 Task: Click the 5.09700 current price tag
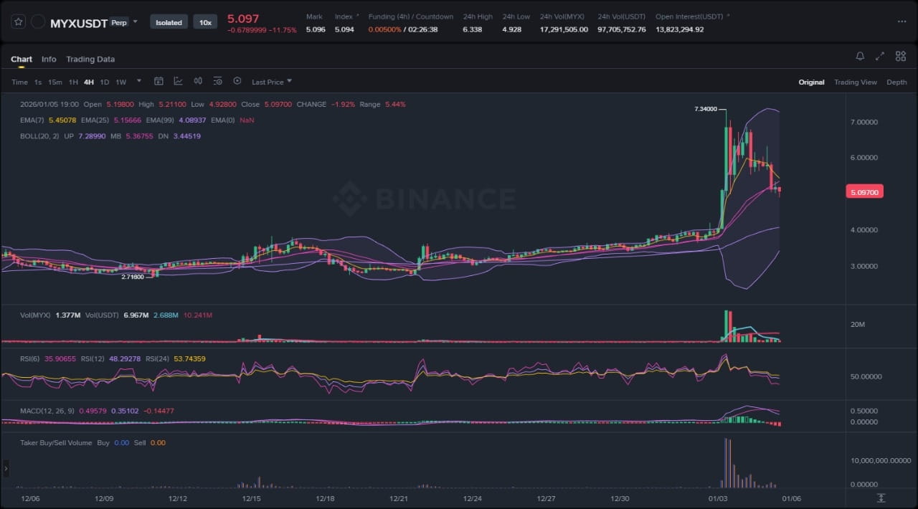pos(864,191)
